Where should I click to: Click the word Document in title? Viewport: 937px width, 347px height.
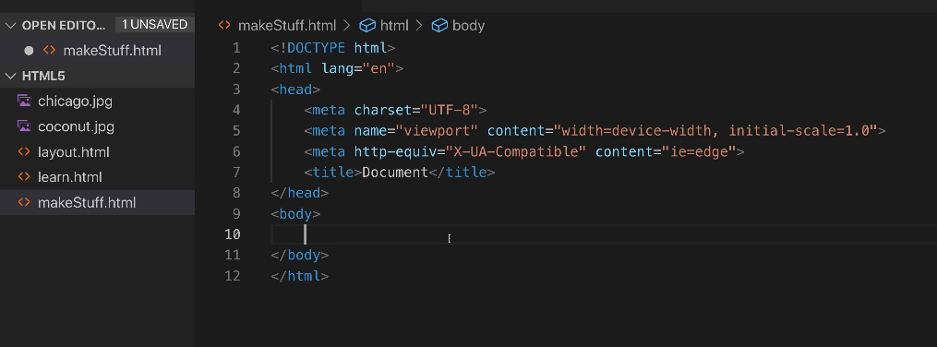pos(396,173)
